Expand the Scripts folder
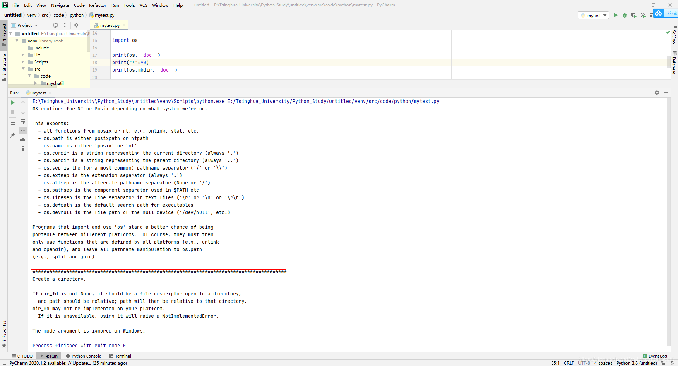678x366 pixels. (23, 62)
